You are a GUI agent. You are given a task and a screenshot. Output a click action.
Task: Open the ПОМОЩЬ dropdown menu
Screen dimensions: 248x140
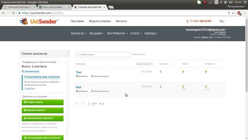tap(151, 33)
